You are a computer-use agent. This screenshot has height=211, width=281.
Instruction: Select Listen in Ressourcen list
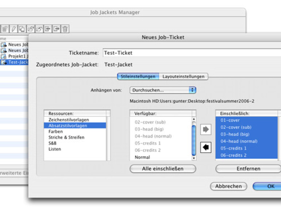coord(75,149)
